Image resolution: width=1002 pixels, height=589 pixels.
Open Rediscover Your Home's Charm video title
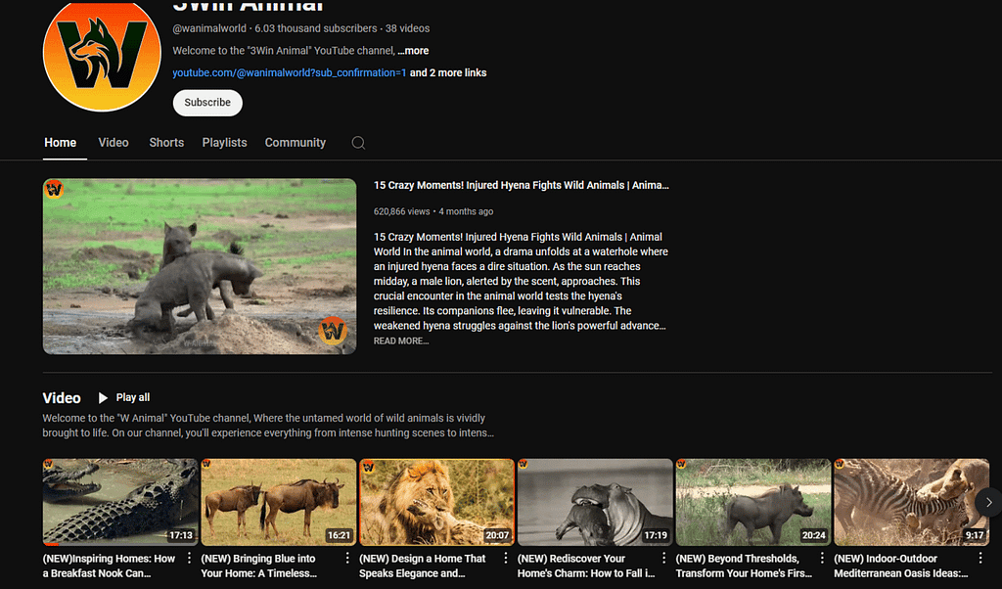586,566
